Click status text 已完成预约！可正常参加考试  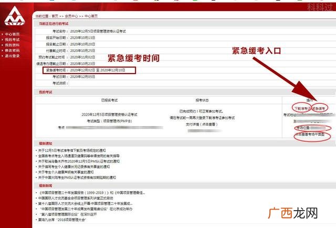click(202, 111)
